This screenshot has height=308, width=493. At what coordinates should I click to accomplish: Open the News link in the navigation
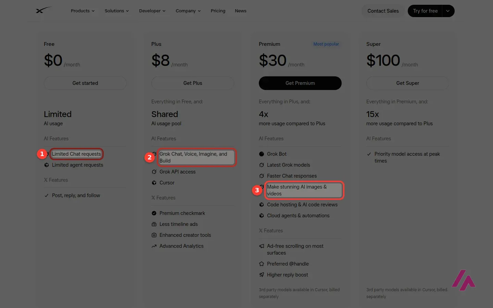click(241, 11)
